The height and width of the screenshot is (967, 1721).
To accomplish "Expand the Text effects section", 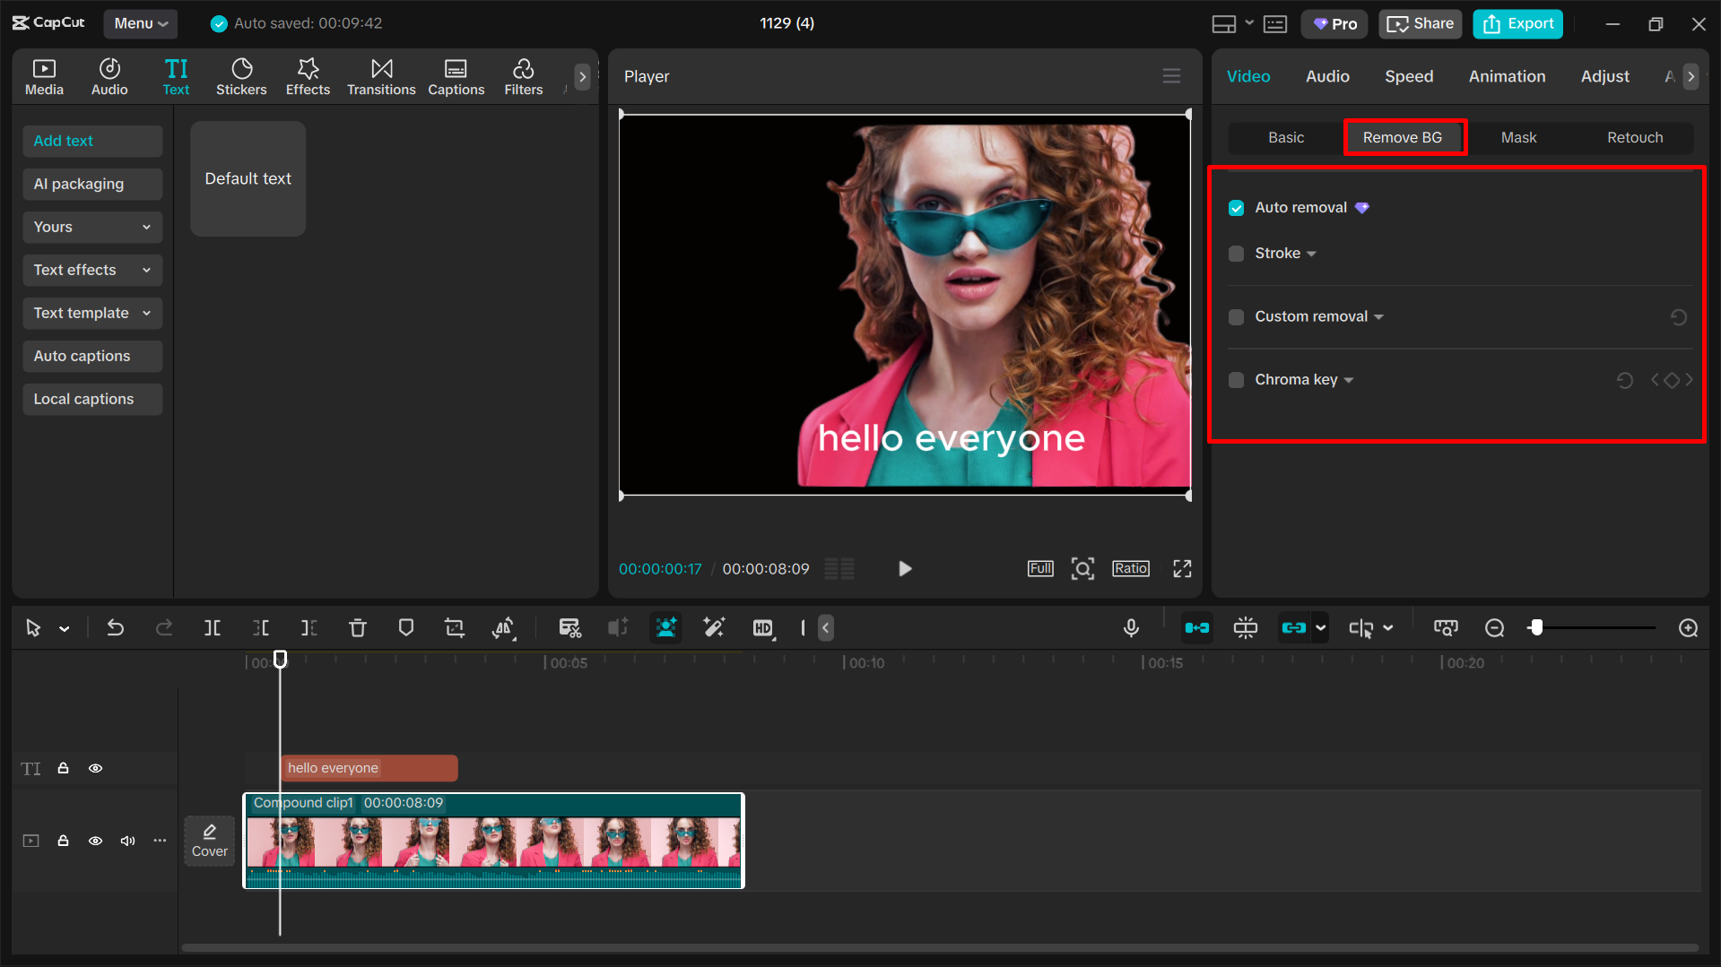I will [x=91, y=270].
